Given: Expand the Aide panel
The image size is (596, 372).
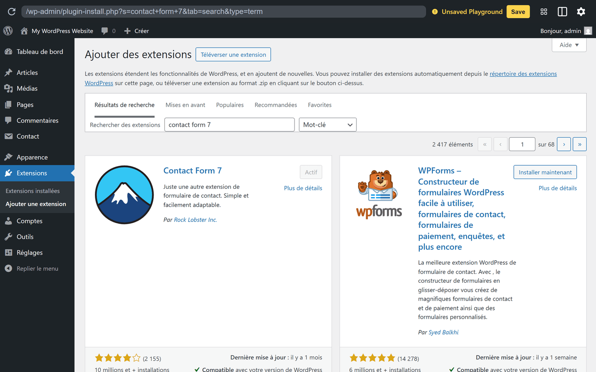Looking at the screenshot, I should [x=569, y=44].
